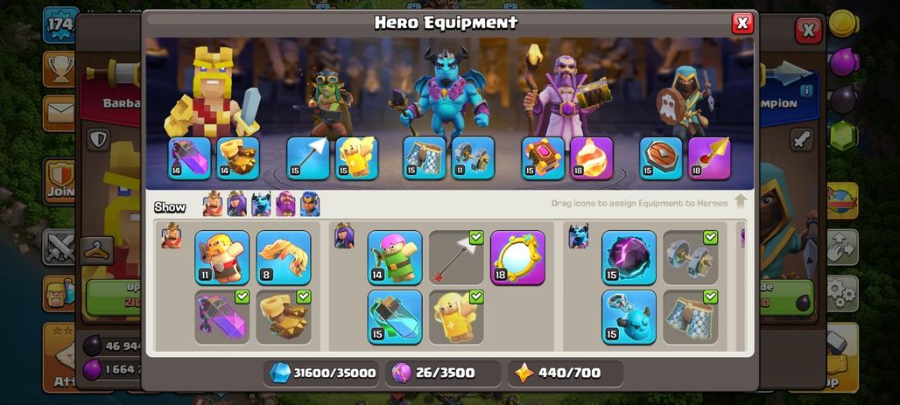Close the Hero Equipment window
The width and height of the screenshot is (900, 405).
(742, 23)
